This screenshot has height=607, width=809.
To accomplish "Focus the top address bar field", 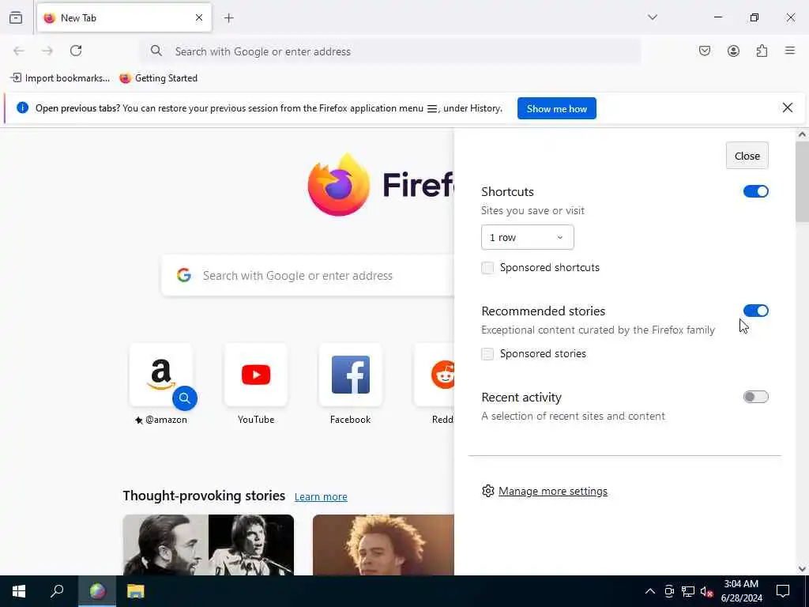I will click(x=390, y=51).
